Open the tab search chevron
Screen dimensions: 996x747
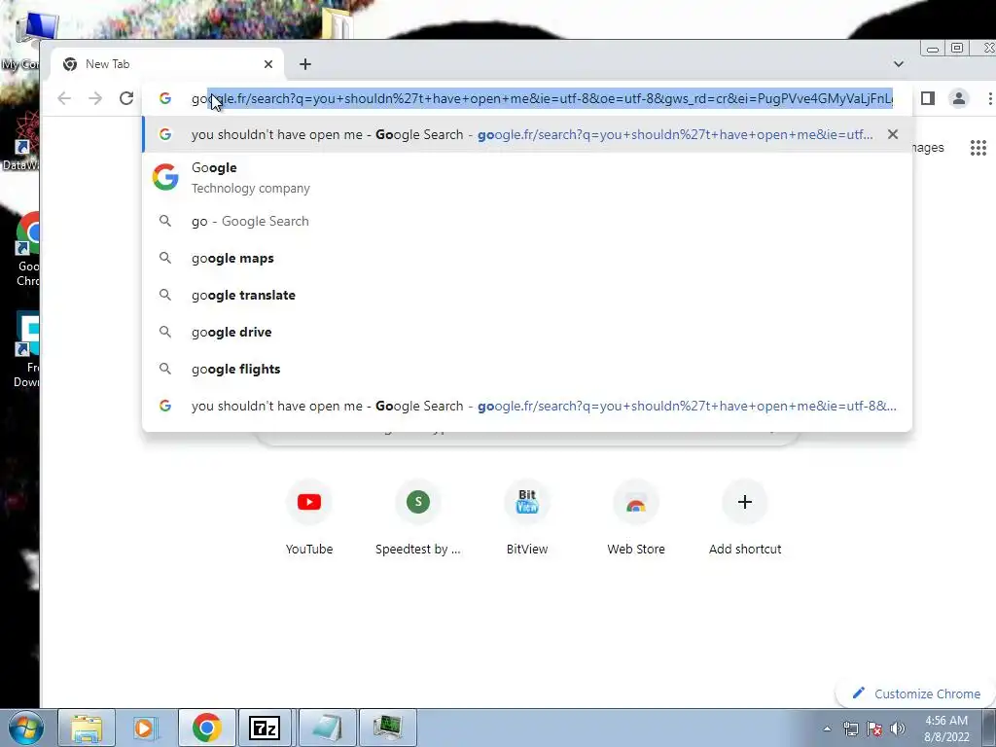pos(898,63)
